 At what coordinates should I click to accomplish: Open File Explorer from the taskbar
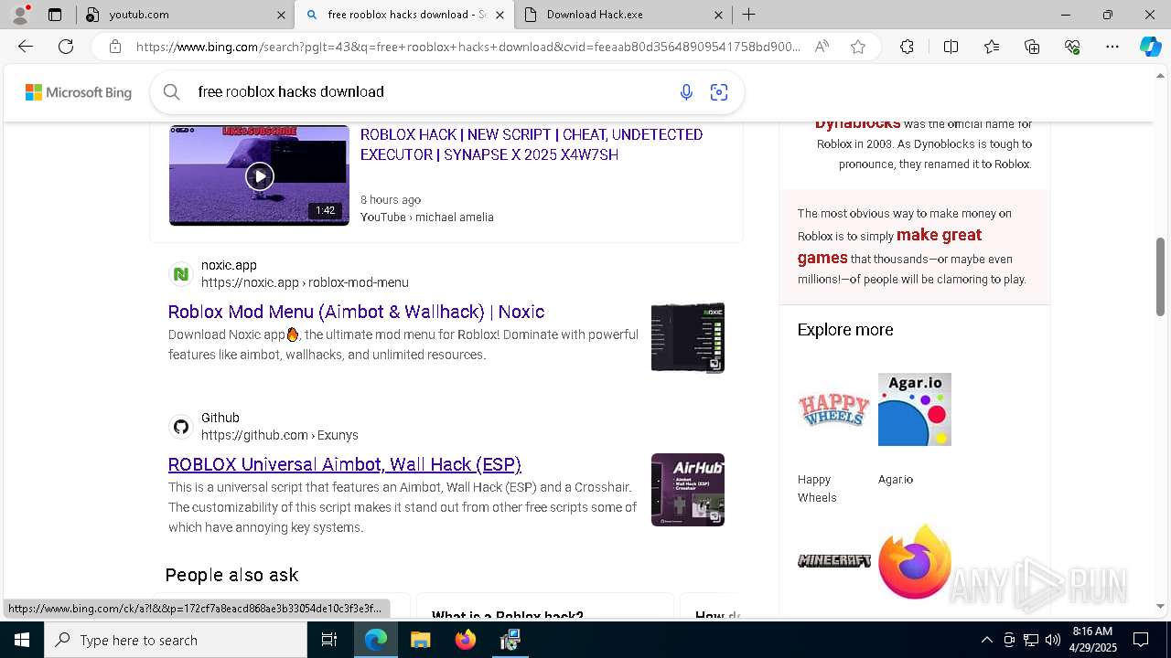click(x=420, y=640)
